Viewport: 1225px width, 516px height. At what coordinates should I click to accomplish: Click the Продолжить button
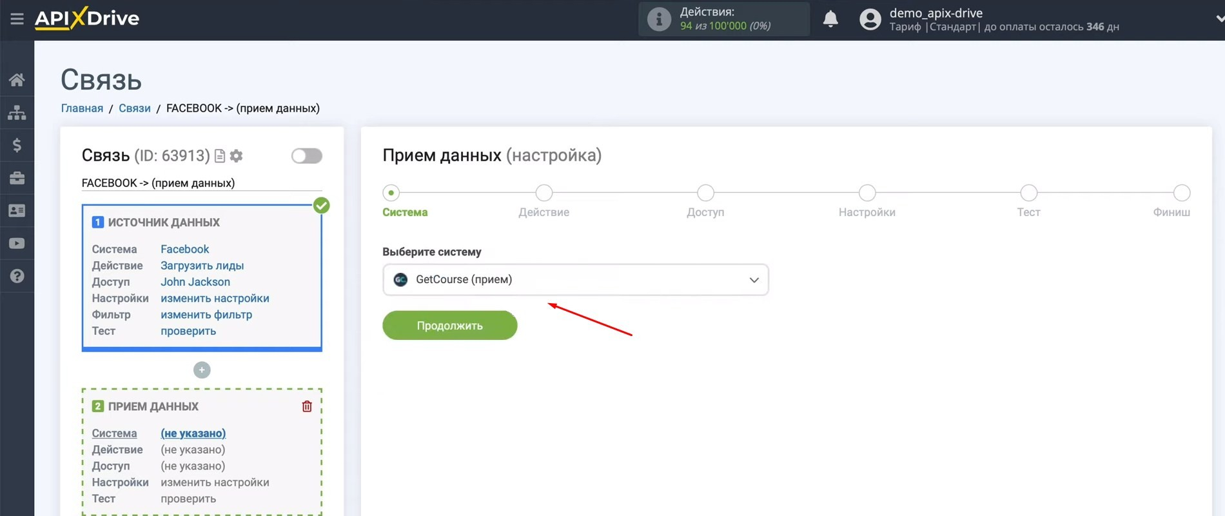click(x=449, y=325)
